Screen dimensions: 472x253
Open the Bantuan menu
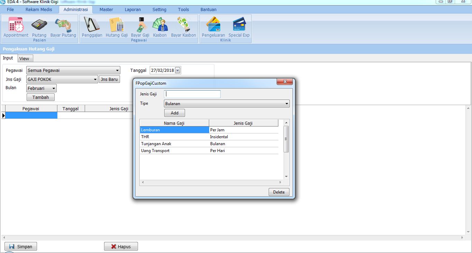click(209, 9)
